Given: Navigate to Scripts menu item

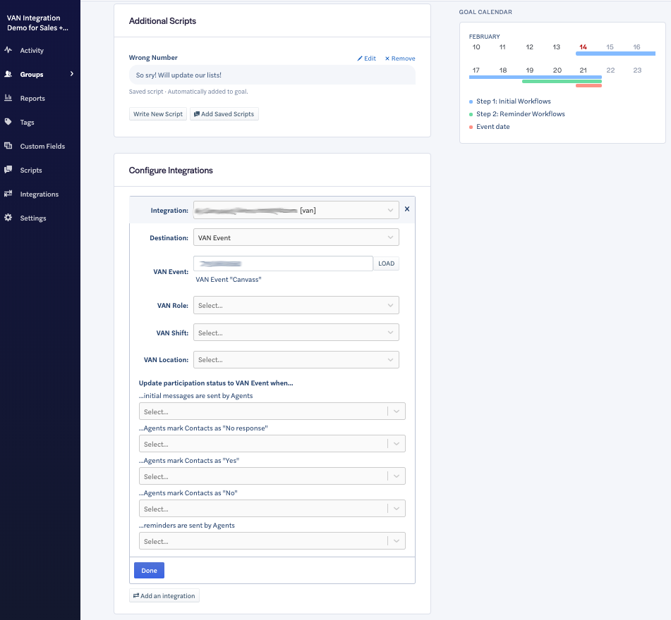Looking at the screenshot, I should coord(31,170).
